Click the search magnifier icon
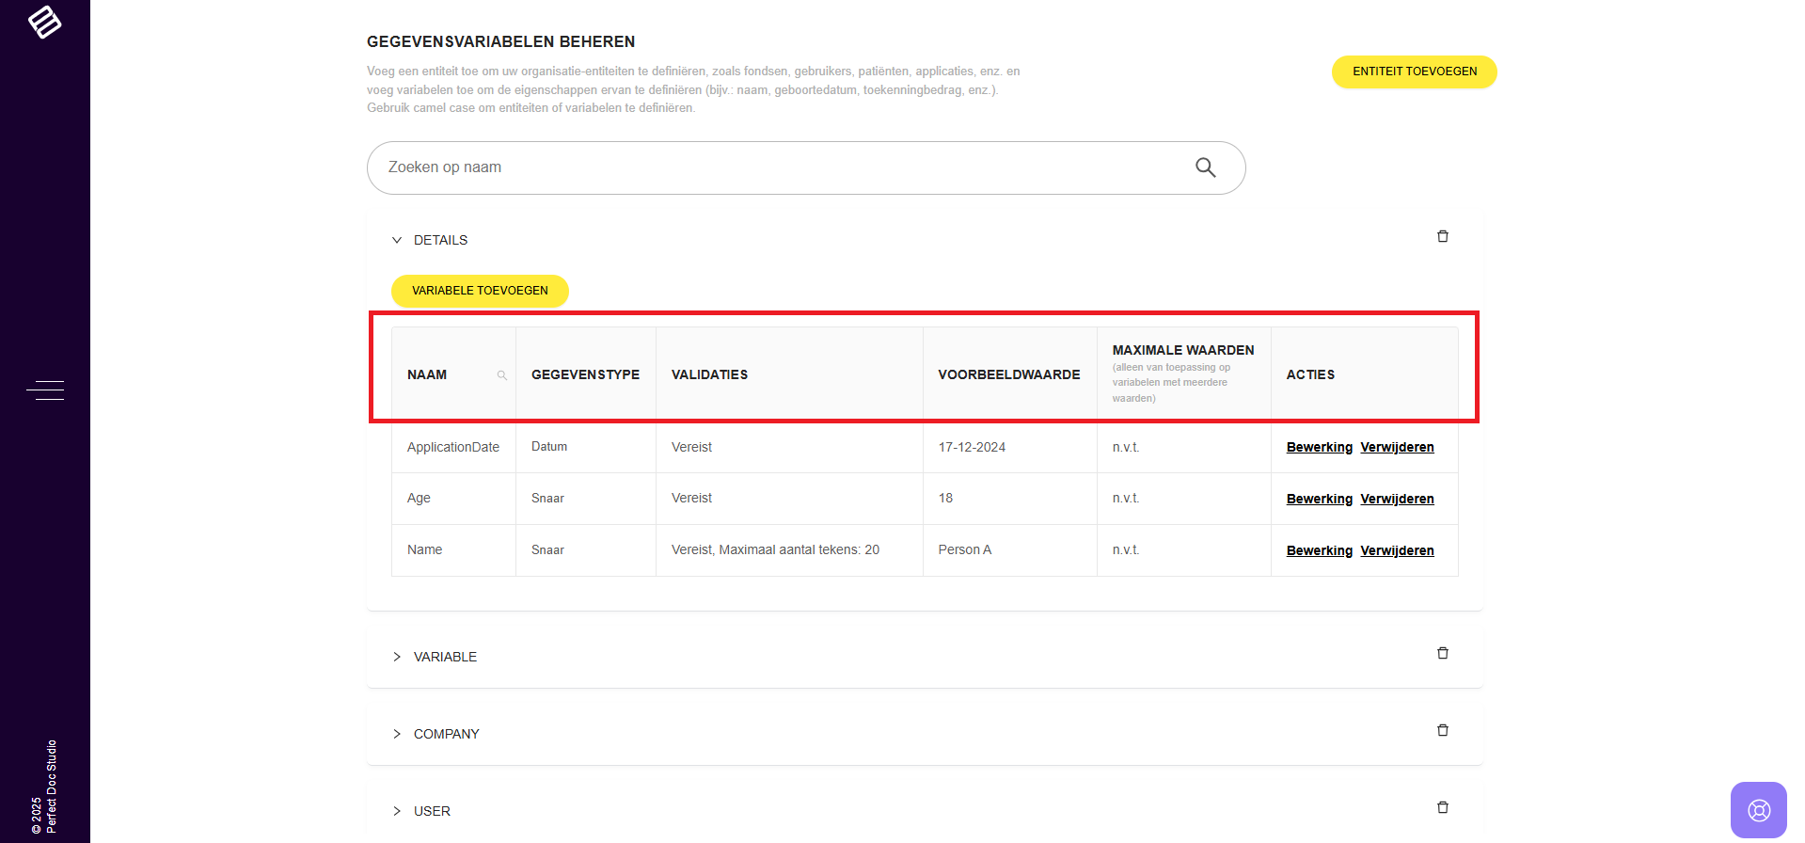The image size is (1805, 843). click(x=1205, y=167)
